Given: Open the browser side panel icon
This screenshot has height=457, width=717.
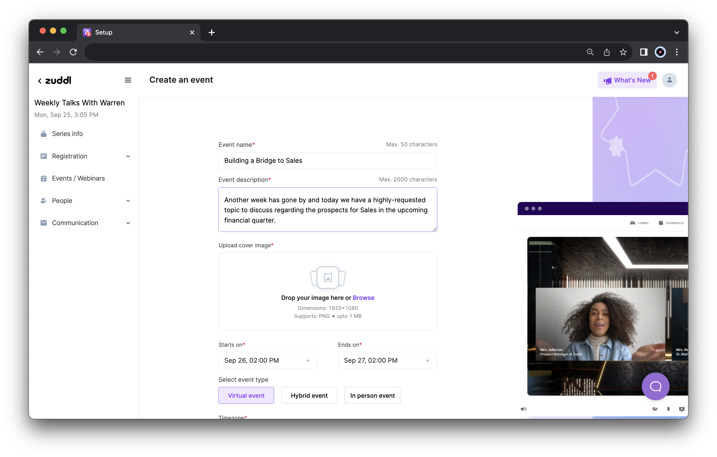Looking at the screenshot, I should pos(643,52).
